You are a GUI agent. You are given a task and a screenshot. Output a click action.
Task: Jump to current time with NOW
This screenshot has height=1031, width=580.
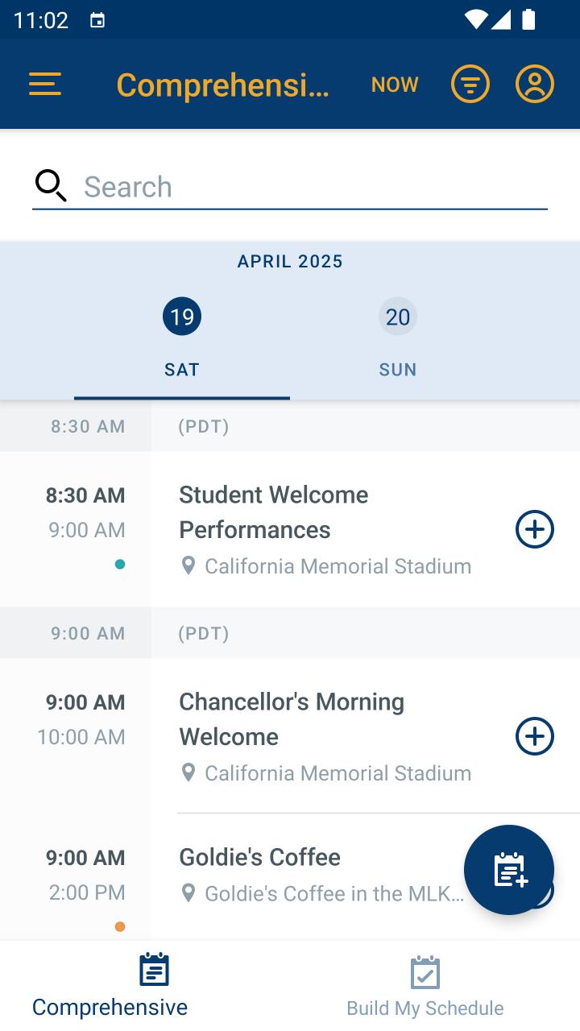pyautogui.click(x=395, y=85)
